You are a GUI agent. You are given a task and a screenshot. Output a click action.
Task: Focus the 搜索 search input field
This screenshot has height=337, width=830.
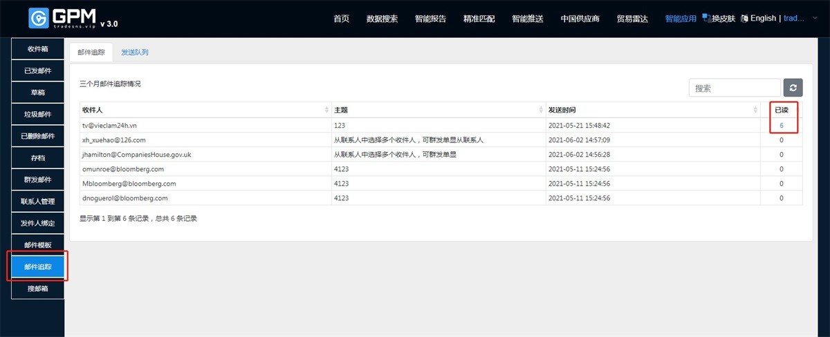tap(735, 88)
